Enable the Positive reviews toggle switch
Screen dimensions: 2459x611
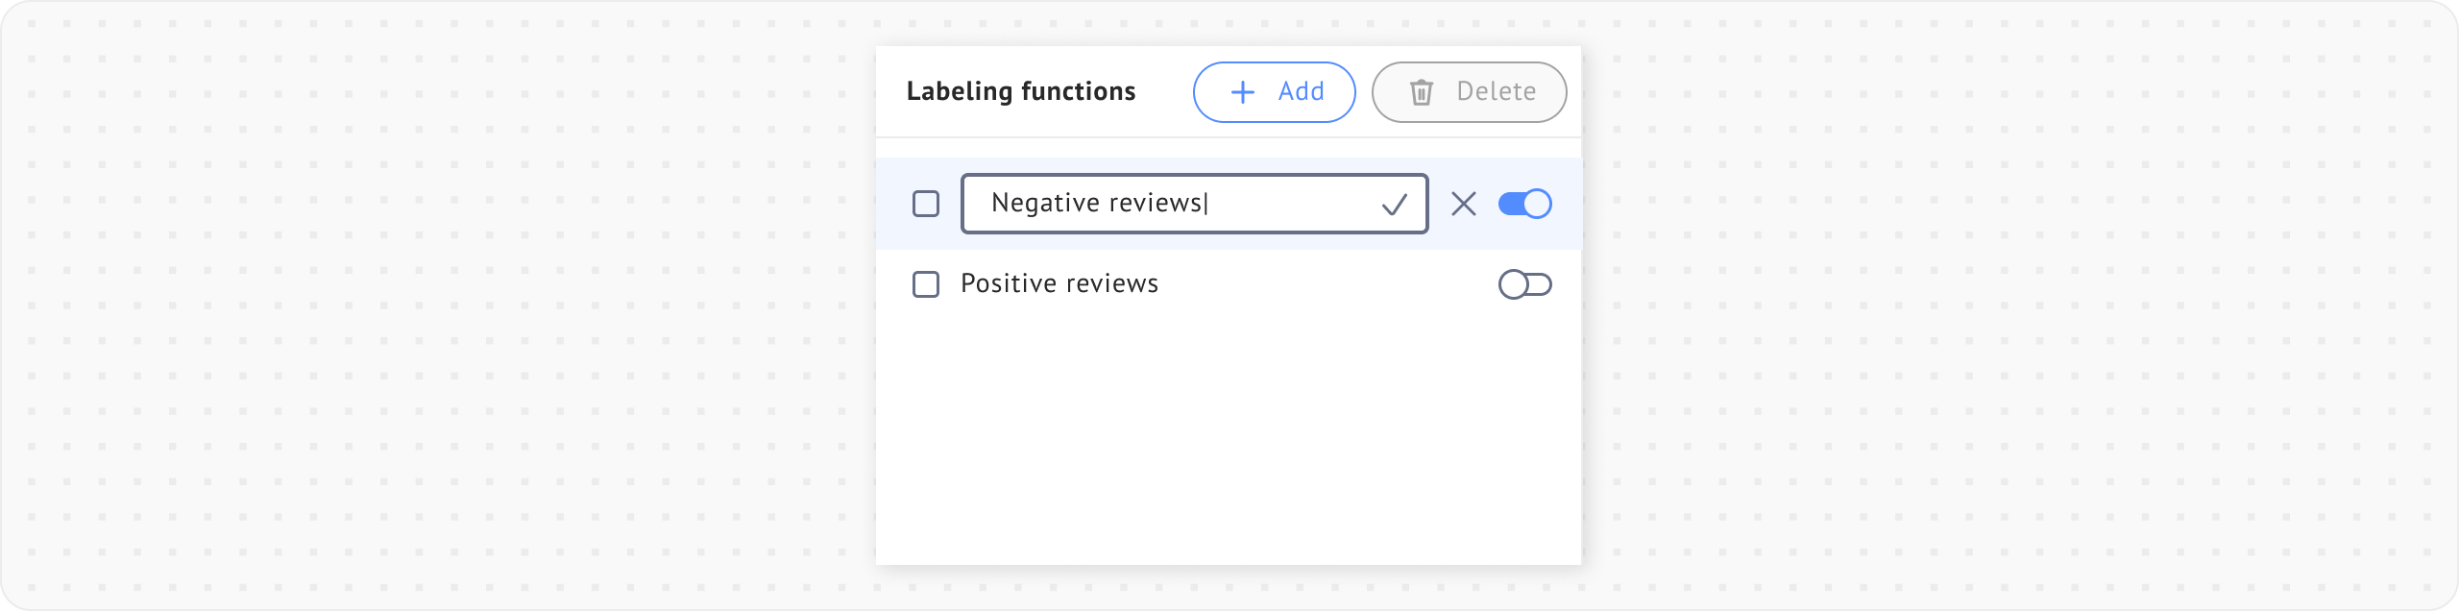[x=1524, y=284]
